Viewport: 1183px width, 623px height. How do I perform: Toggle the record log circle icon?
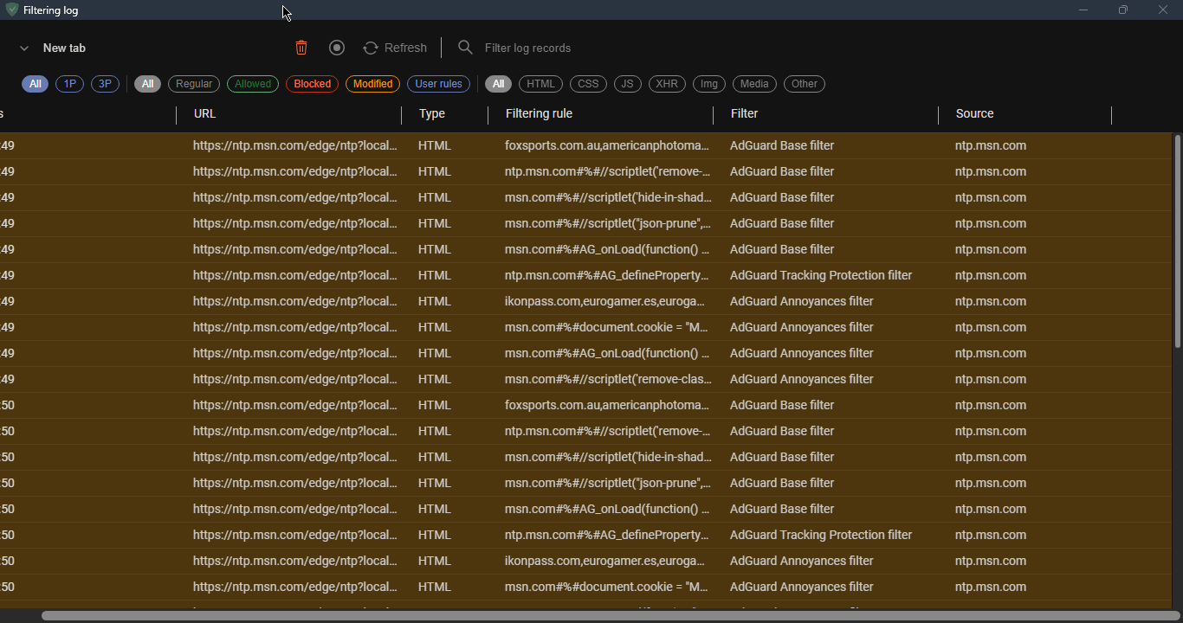(x=337, y=48)
